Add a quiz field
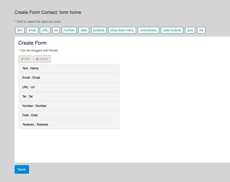The width and height of the screenshot is (230, 182). point(190,30)
